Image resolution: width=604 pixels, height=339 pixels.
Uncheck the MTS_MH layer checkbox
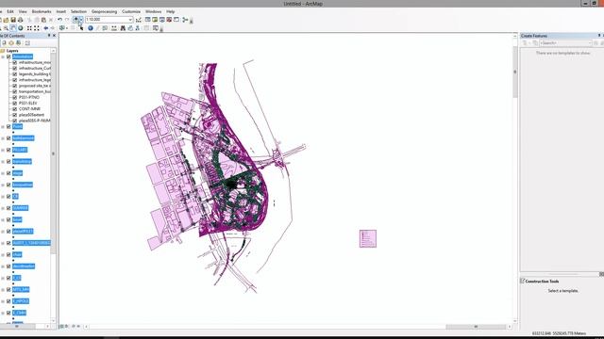click(8, 290)
